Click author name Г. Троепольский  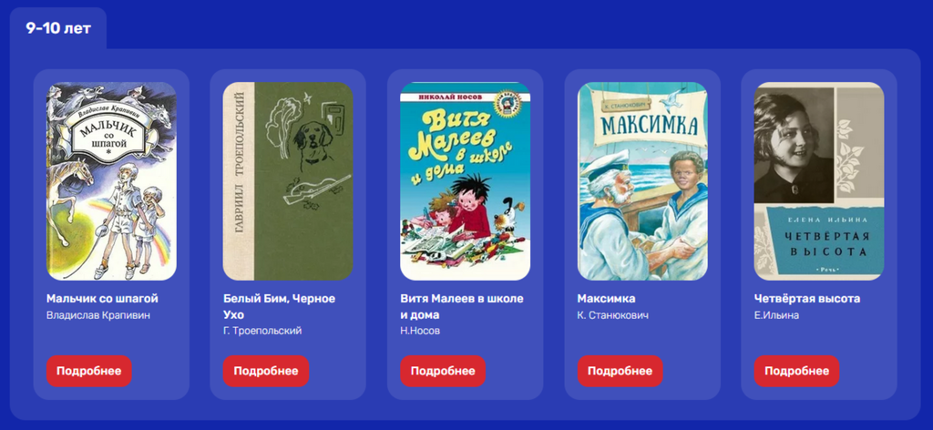point(262,331)
